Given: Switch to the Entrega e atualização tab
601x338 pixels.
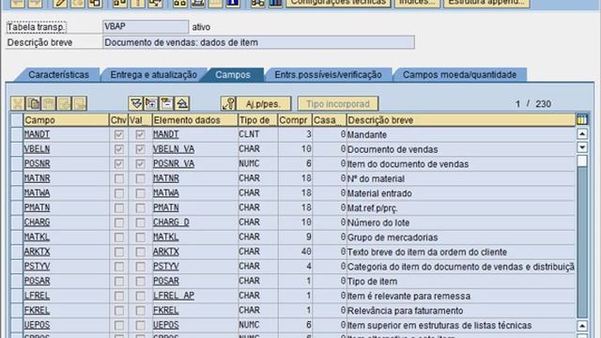Looking at the screenshot, I should [x=154, y=75].
